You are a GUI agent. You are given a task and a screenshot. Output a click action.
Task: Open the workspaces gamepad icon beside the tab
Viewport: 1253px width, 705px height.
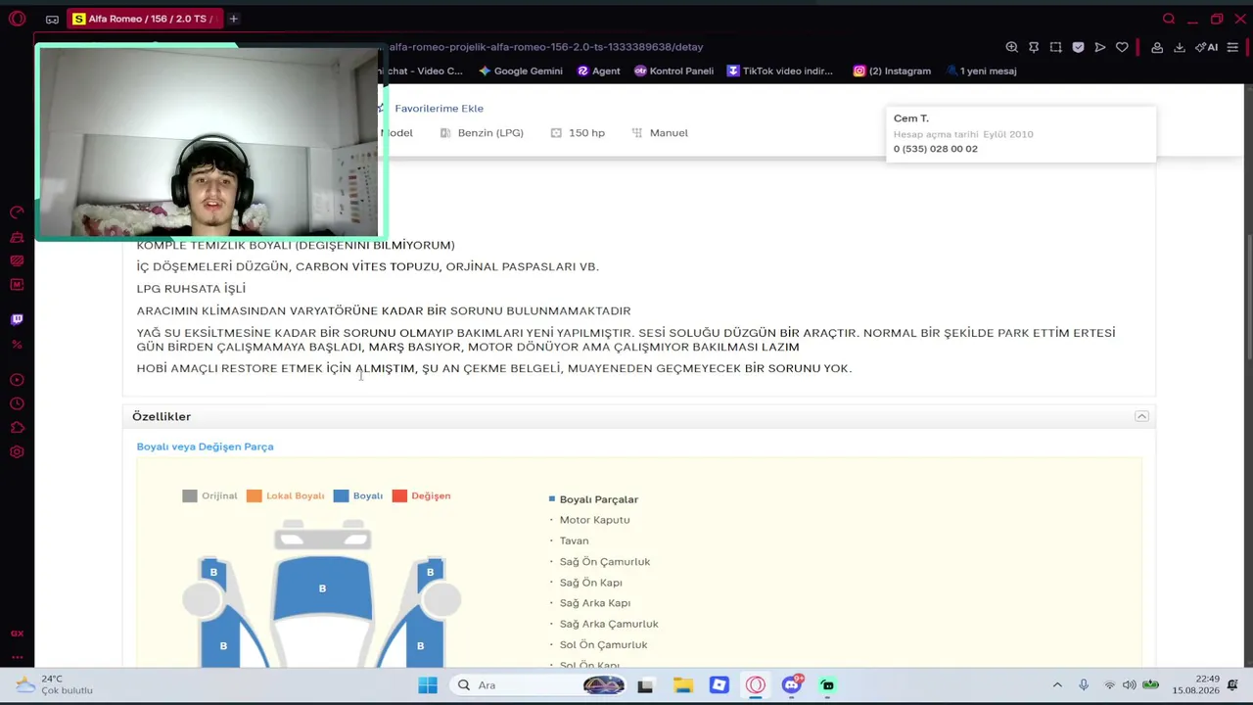click(x=52, y=19)
